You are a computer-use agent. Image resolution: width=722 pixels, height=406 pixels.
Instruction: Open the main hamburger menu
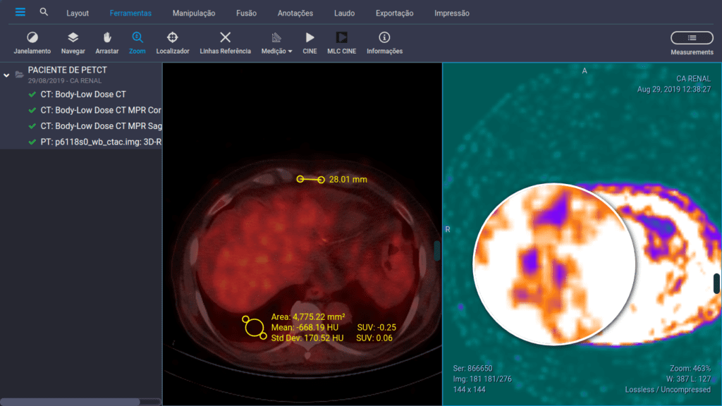point(19,12)
